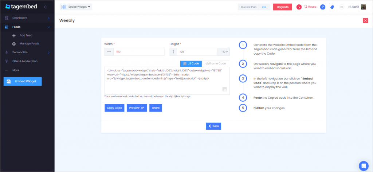Open the notifications bell icon
373x172 pixels.
point(332,7)
